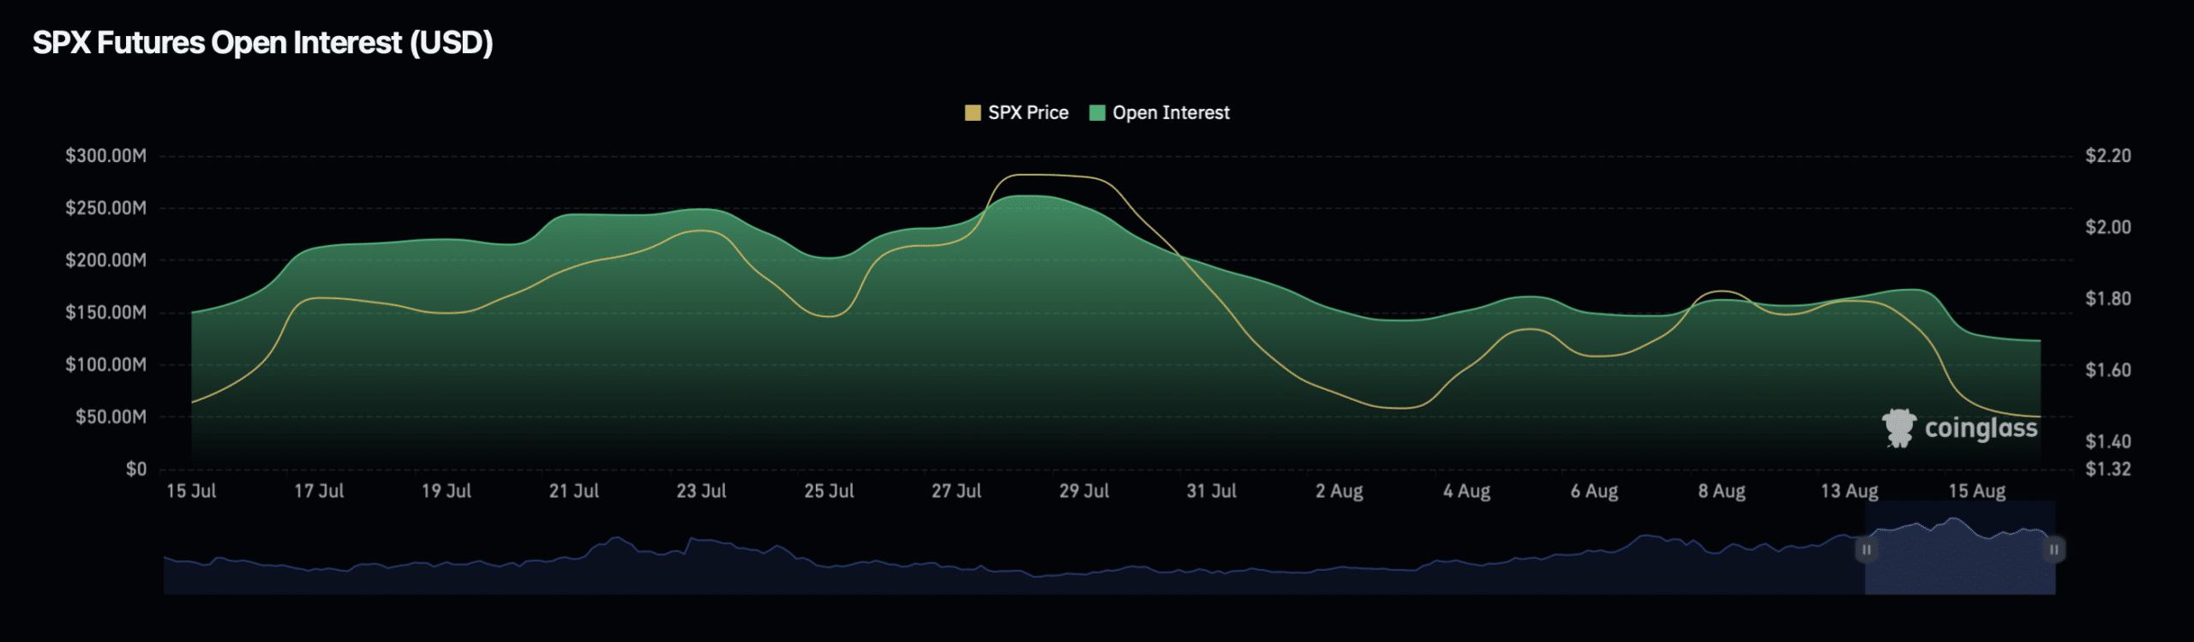Click the SPX Futures Open Interest title
Screen dimensions: 2194x642
pyautogui.click(x=262, y=43)
